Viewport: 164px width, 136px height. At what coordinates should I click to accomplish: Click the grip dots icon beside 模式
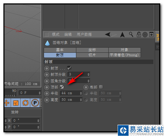[x=47, y=34]
